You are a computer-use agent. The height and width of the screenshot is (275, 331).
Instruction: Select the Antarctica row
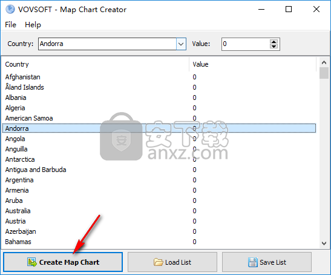[x=159, y=159]
